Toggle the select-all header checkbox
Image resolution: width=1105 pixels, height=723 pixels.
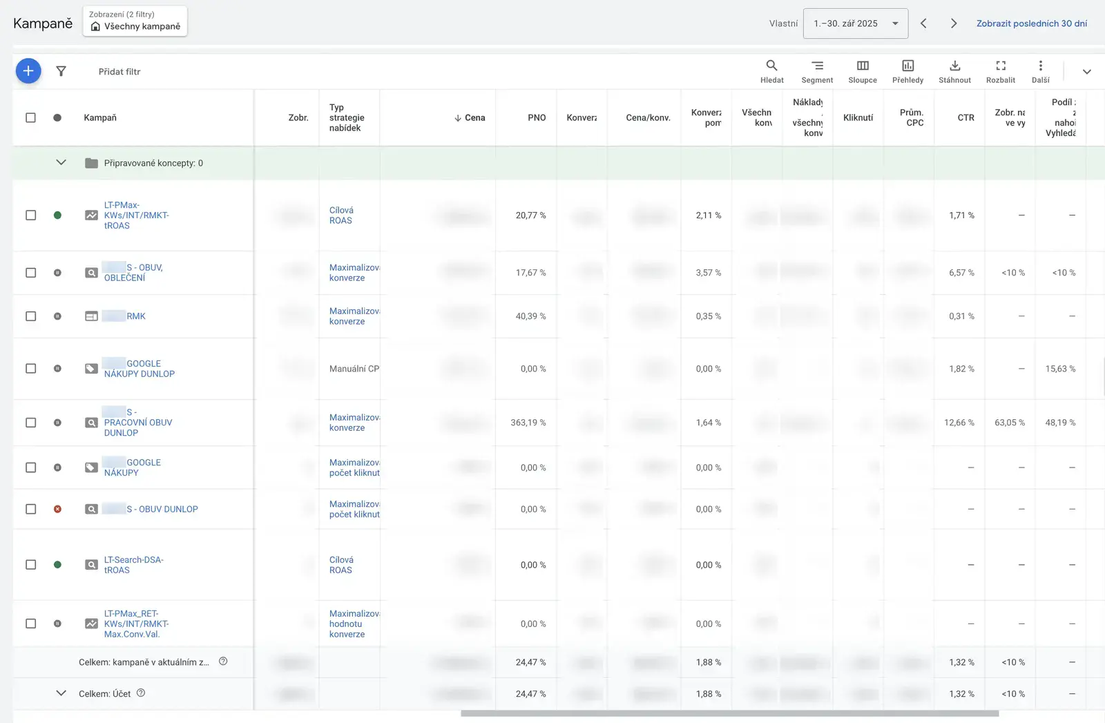[x=30, y=117]
